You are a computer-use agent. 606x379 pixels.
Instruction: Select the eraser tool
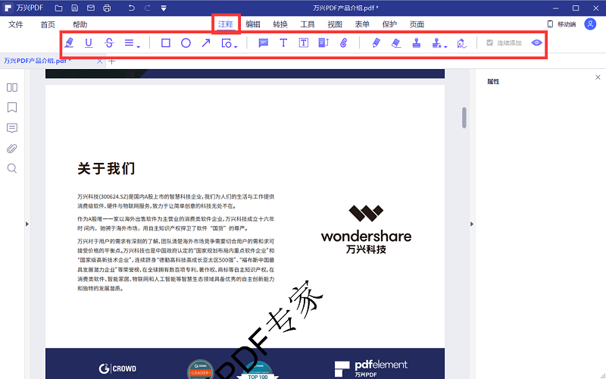click(x=396, y=43)
